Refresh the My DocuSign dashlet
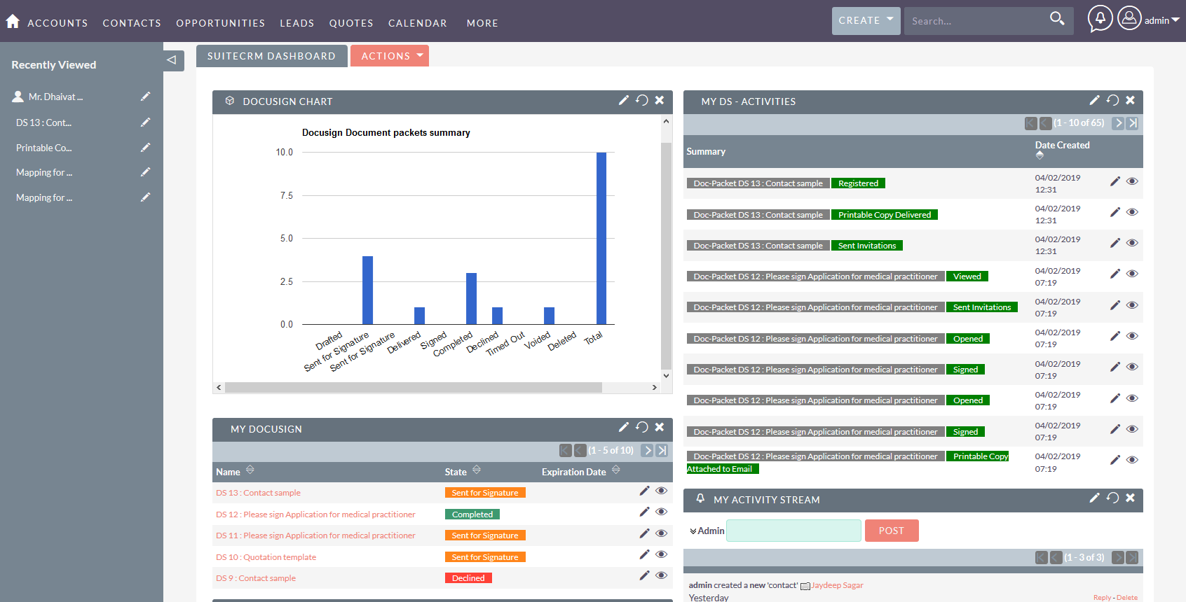Viewport: 1186px width, 602px height. click(x=641, y=427)
